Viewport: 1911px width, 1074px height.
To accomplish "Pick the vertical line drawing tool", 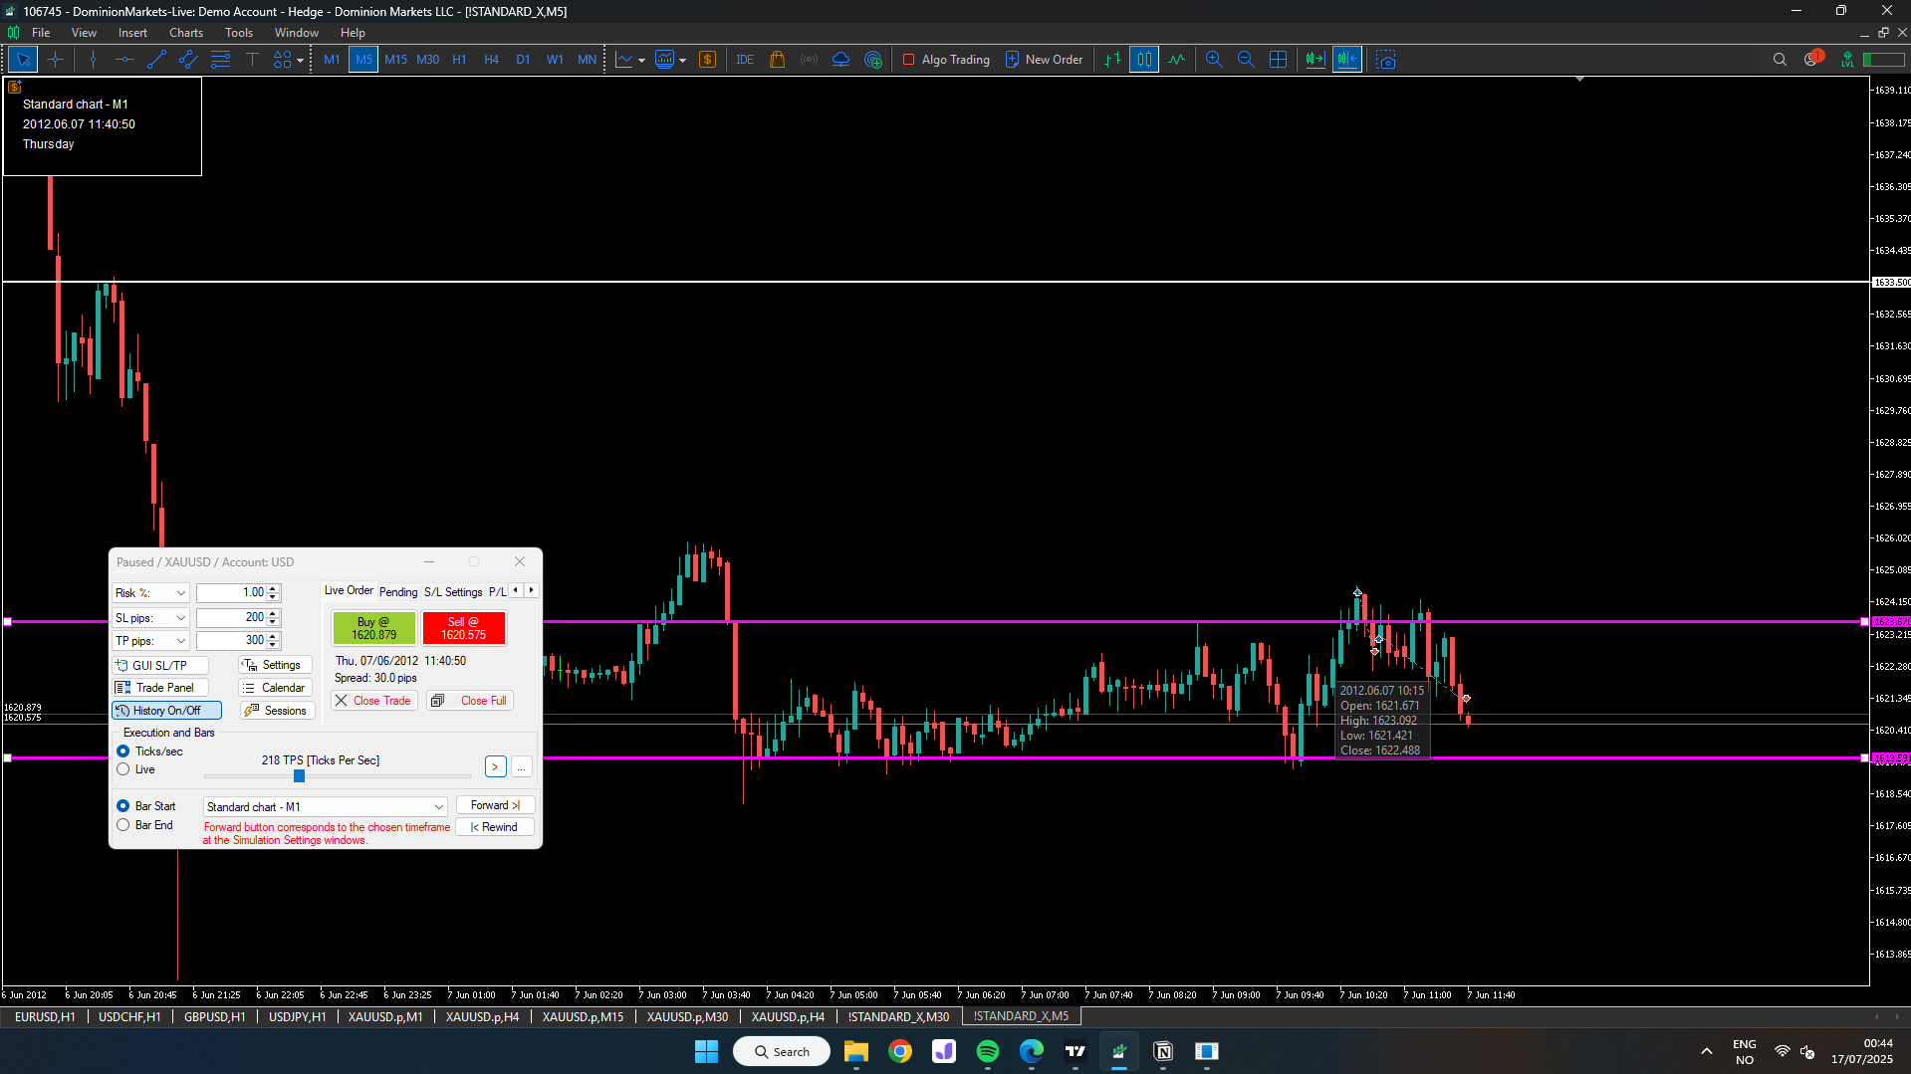I will [93, 60].
